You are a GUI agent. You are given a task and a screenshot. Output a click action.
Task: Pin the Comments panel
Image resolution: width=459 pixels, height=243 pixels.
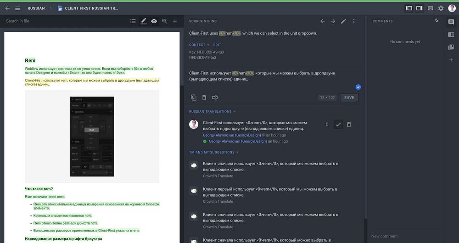[x=437, y=21]
